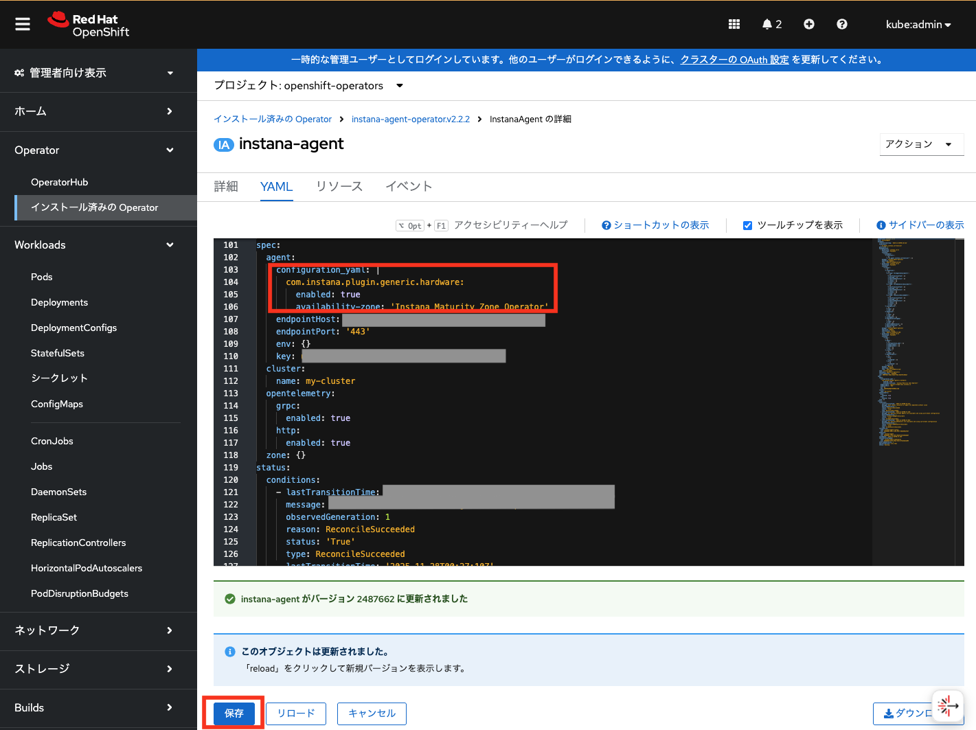This screenshot has width=976, height=730.
Task: Switch to the Details tab
Action: [226, 187]
